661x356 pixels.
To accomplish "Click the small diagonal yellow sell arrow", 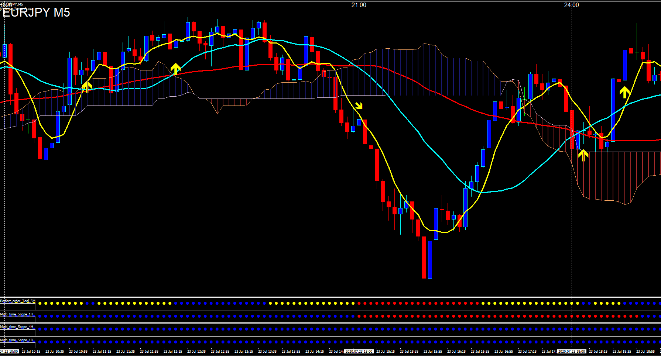I will coord(359,106).
